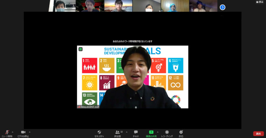This screenshot has width=266, height=138.
Task: Open the Reactions emoji menu
Action: coord(181,133)
